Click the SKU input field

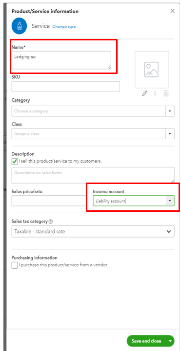click(x=66, y=86)
